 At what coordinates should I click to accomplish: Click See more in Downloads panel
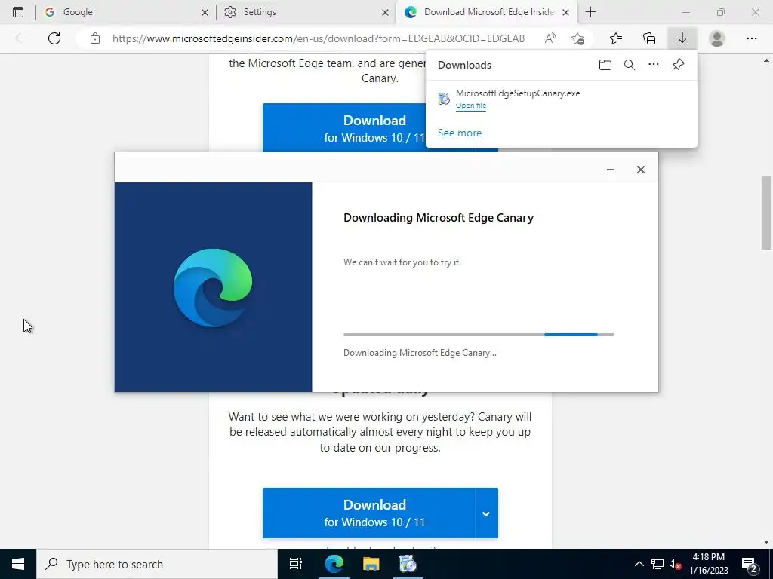point(460,133)
